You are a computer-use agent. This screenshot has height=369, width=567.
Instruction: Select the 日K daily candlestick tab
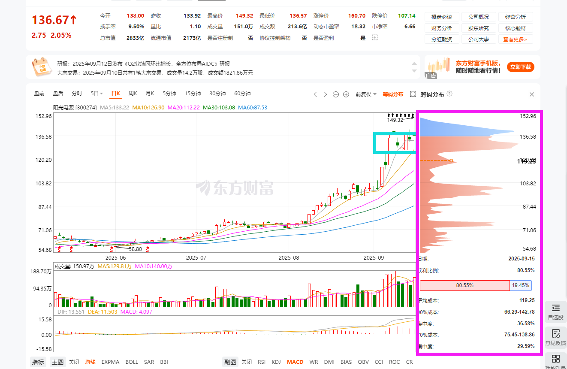116,94
